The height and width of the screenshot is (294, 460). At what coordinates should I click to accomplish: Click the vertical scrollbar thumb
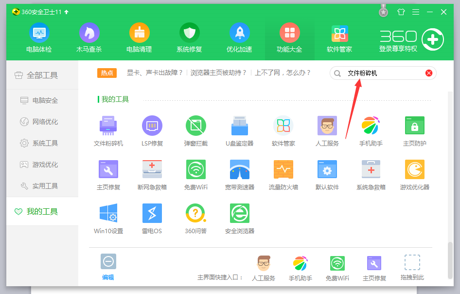click(450, 260)
